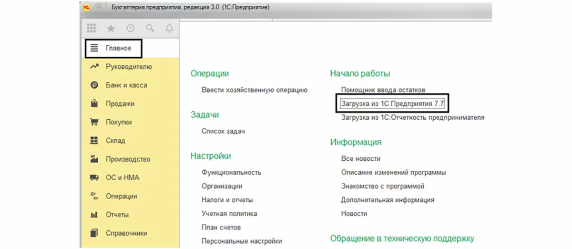Open Персональные настройки link
The width and height of the screenshot is (572, 249).
[242, 241]
